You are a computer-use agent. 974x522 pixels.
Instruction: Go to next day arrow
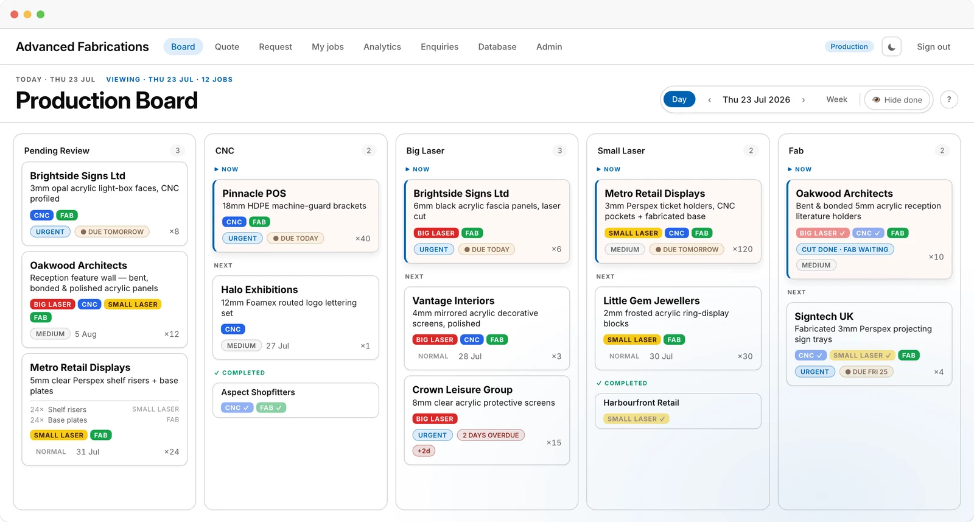804,100
